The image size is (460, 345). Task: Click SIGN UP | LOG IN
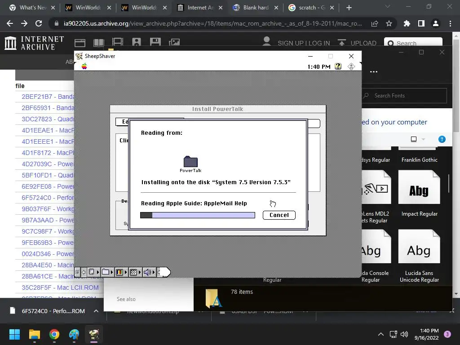(304, 43)
